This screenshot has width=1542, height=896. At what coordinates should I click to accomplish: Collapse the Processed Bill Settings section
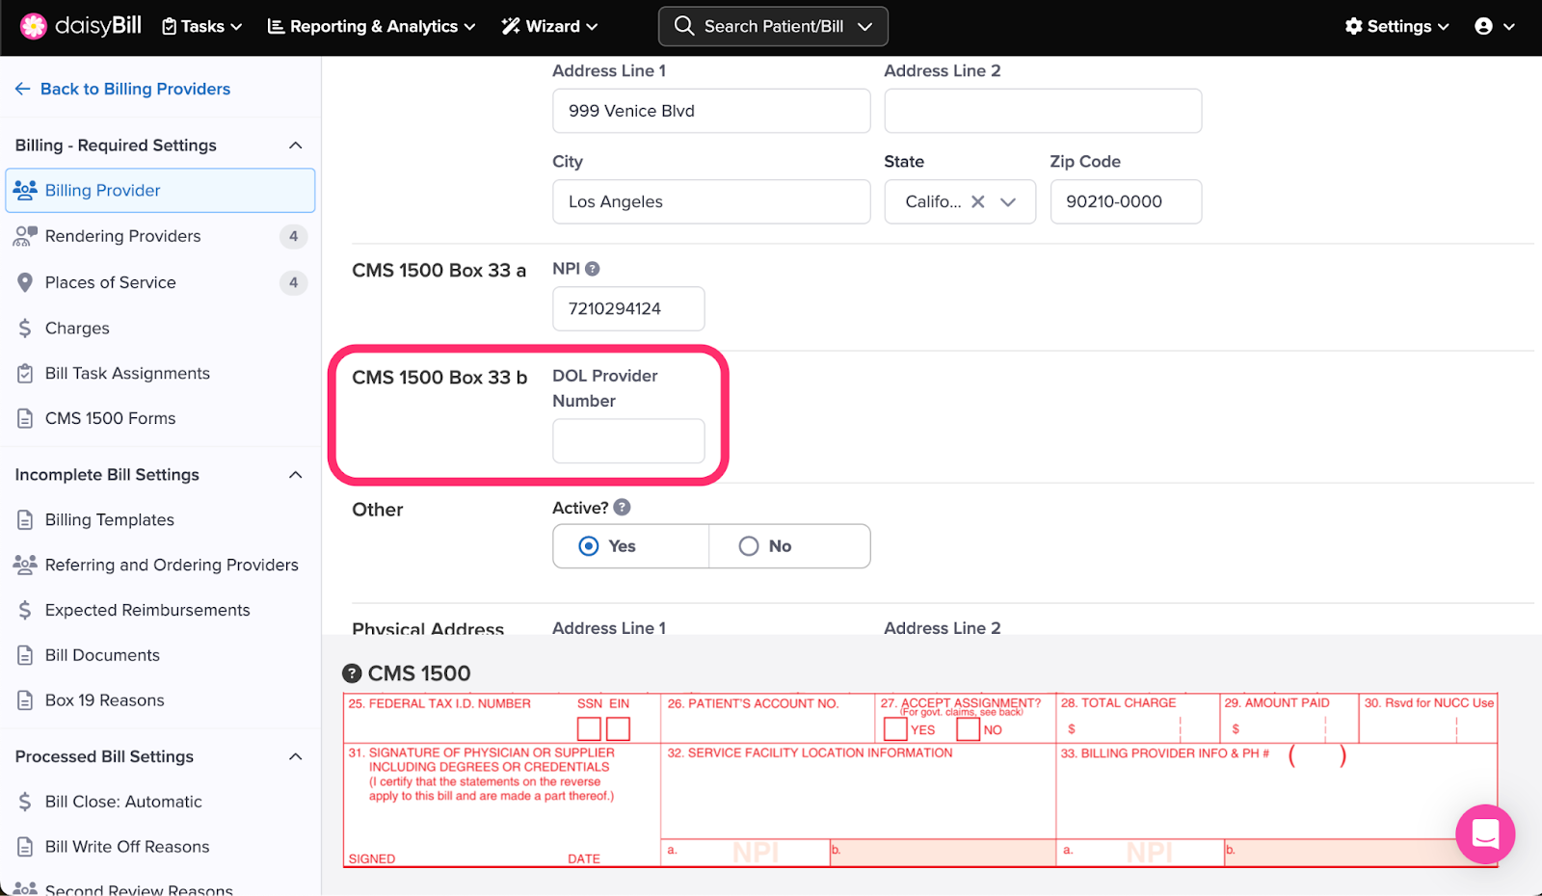(295, 757)
